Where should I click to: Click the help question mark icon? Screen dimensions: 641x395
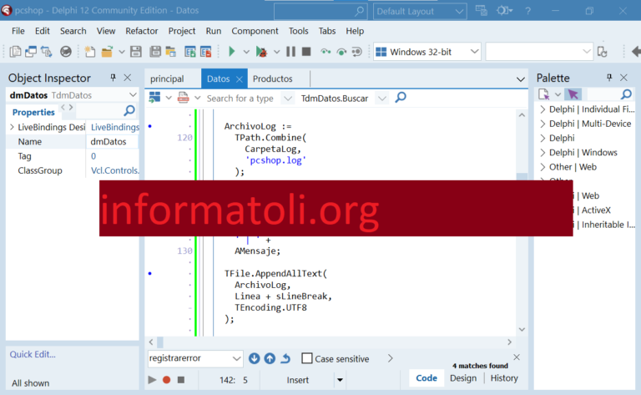[527, 11]
